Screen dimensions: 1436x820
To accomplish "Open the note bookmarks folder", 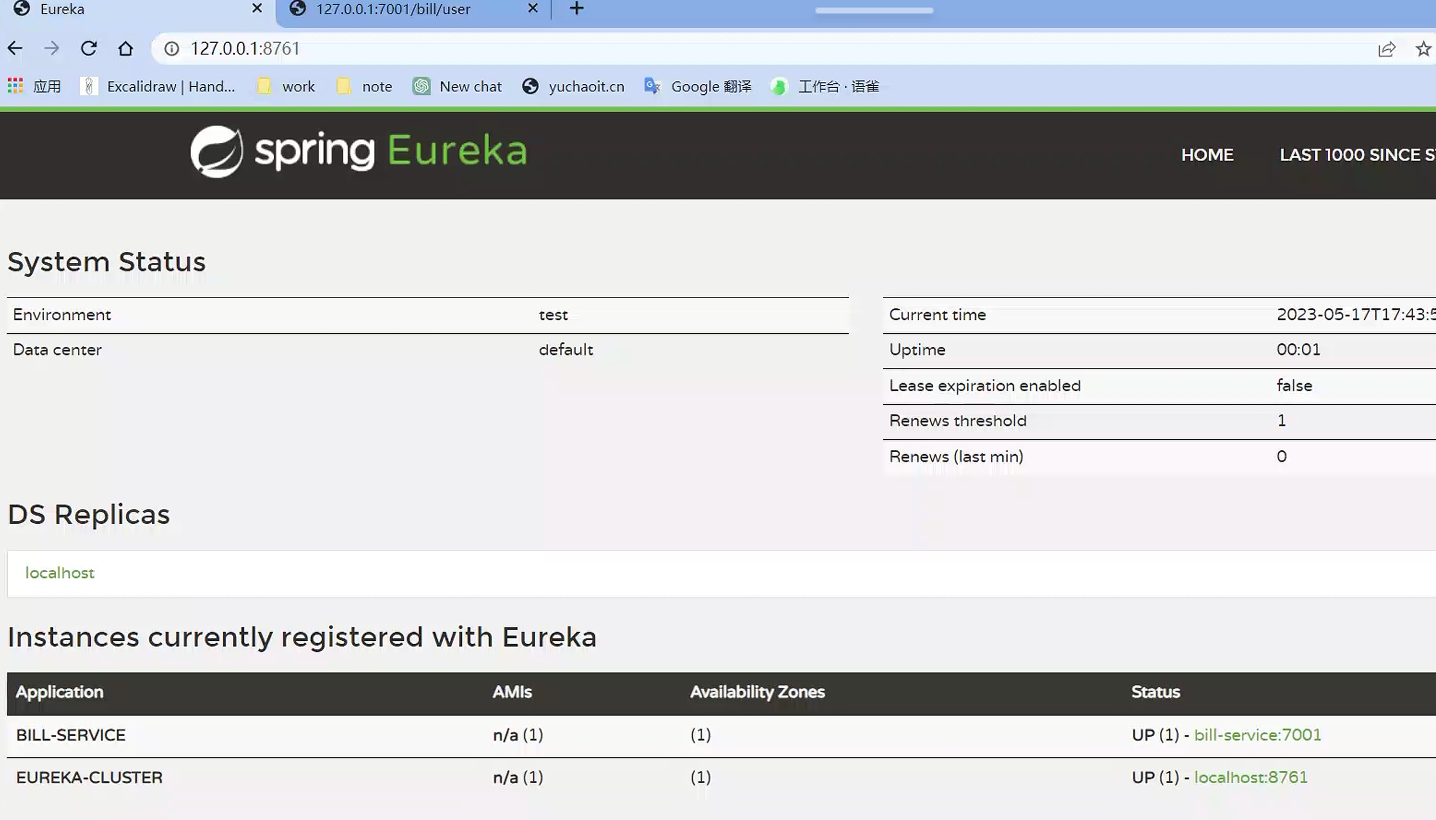I will [365, 86].
